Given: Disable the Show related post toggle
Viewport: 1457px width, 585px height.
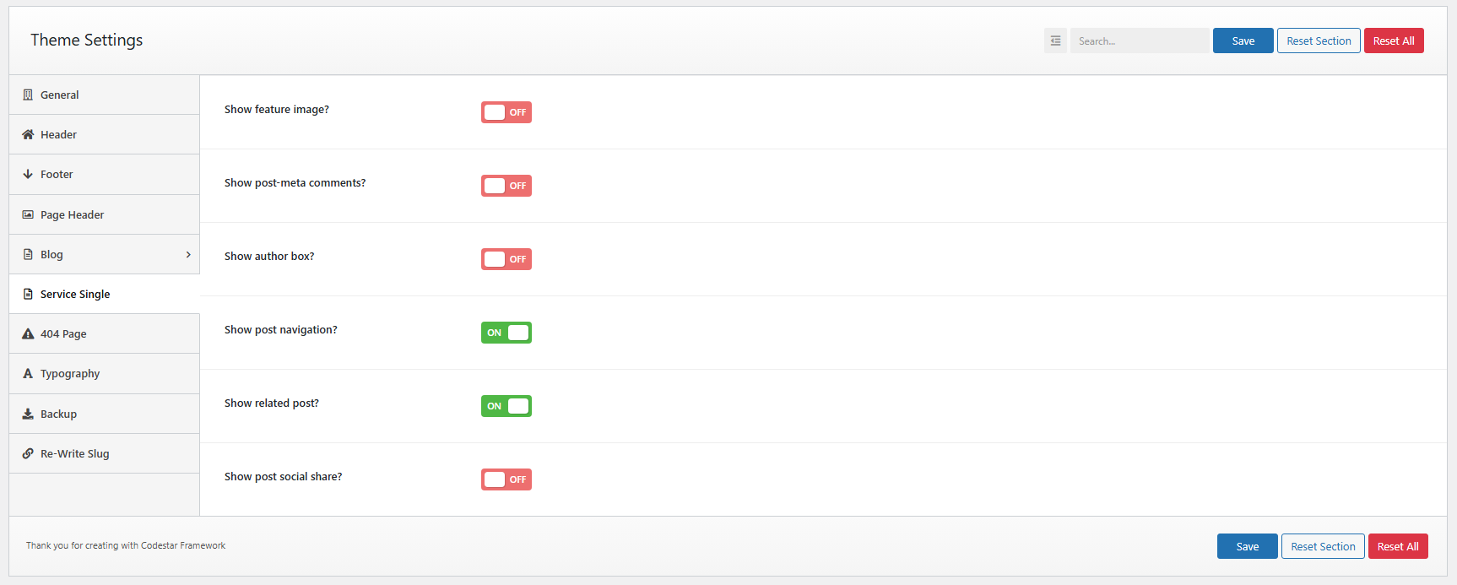Looking at the screenshot, I should (506, 406).
